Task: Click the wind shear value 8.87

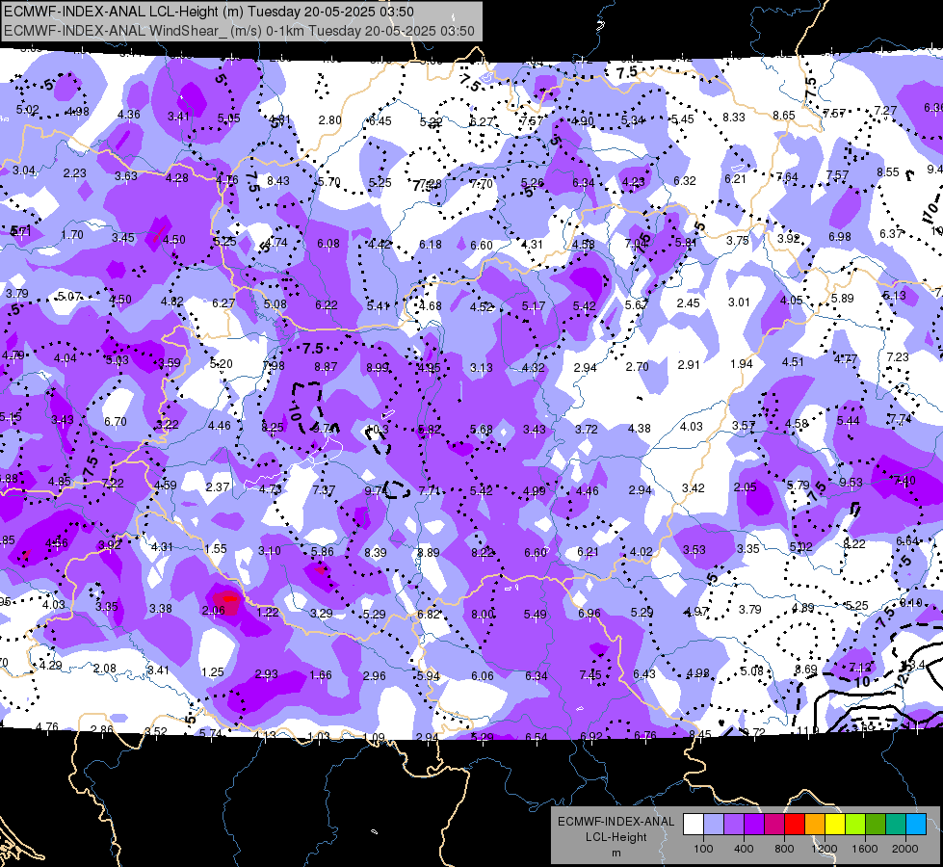Action: [x=326, y=366]
